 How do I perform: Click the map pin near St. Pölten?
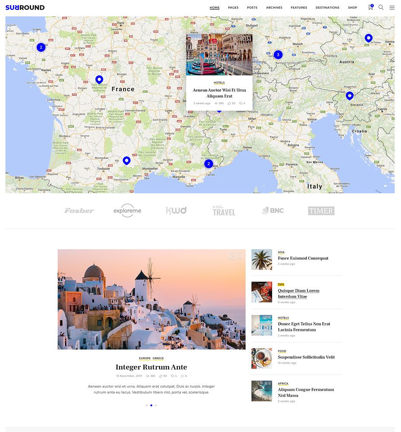[368, 38]
